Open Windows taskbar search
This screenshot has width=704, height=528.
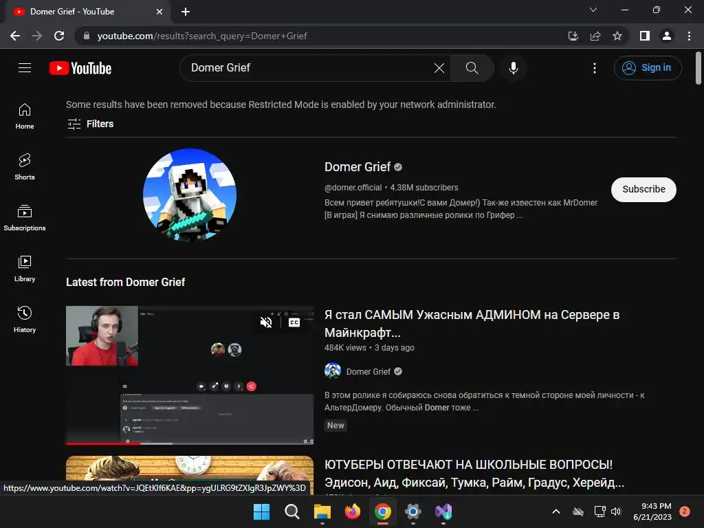(x=291, y=511)
